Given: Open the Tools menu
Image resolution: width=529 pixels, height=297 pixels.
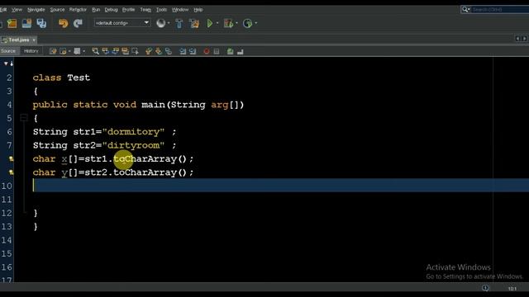Looking at the screenshot, I should pyautogui.click(x=161, y=9).
